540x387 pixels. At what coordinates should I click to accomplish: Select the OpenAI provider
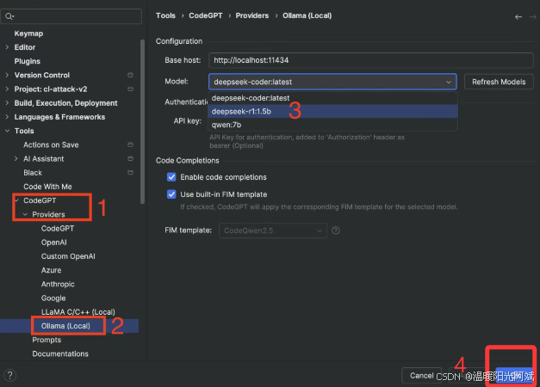click(x=54, y=243)
